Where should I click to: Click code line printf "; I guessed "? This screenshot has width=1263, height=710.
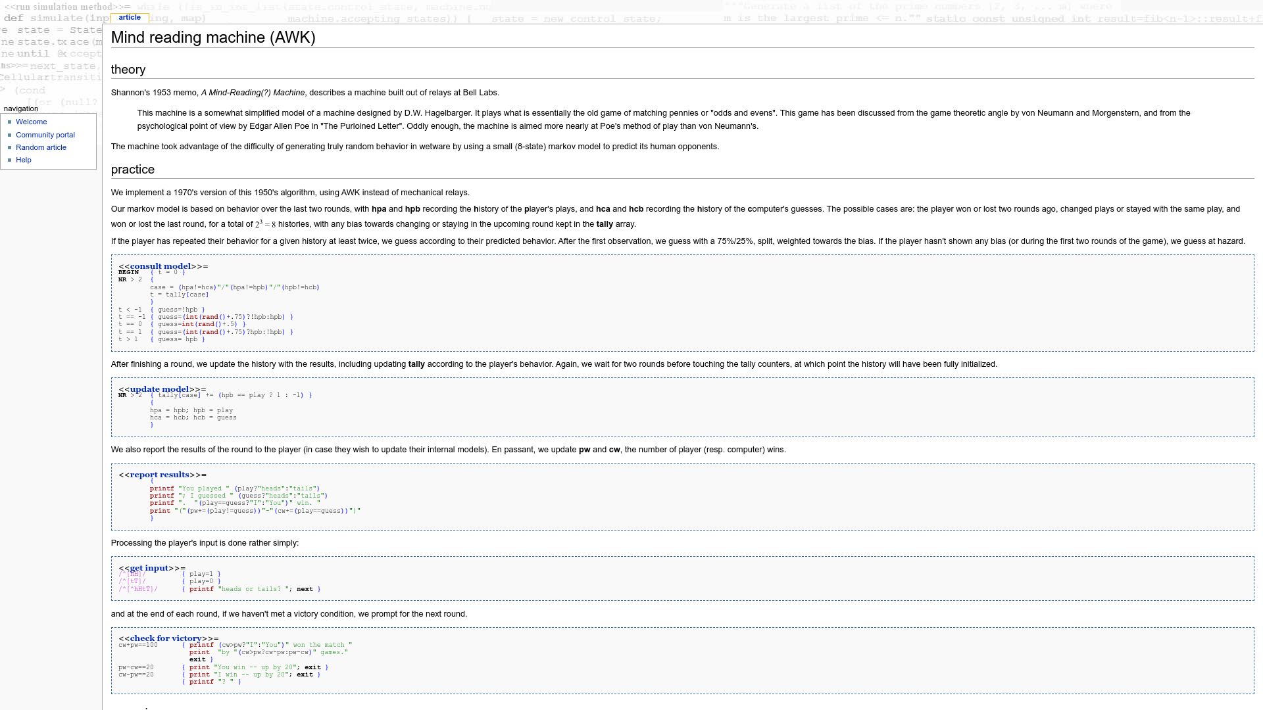[x=238, y=496]
